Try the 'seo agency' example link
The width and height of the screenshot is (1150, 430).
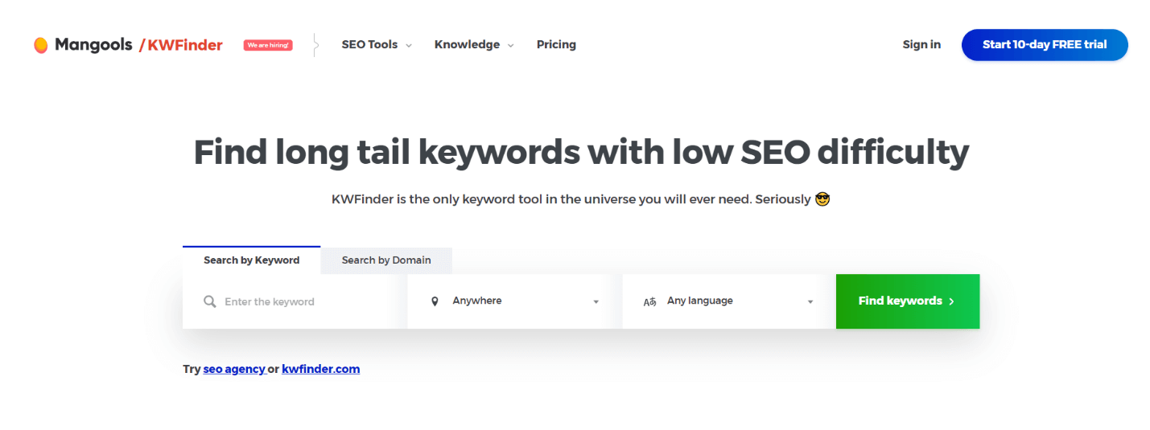click(x=234, y=369)
